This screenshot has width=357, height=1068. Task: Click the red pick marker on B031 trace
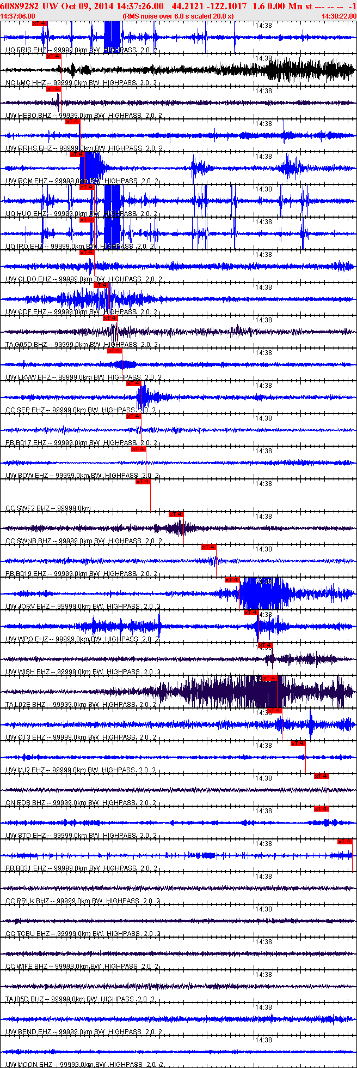click(x=345, y=842)
